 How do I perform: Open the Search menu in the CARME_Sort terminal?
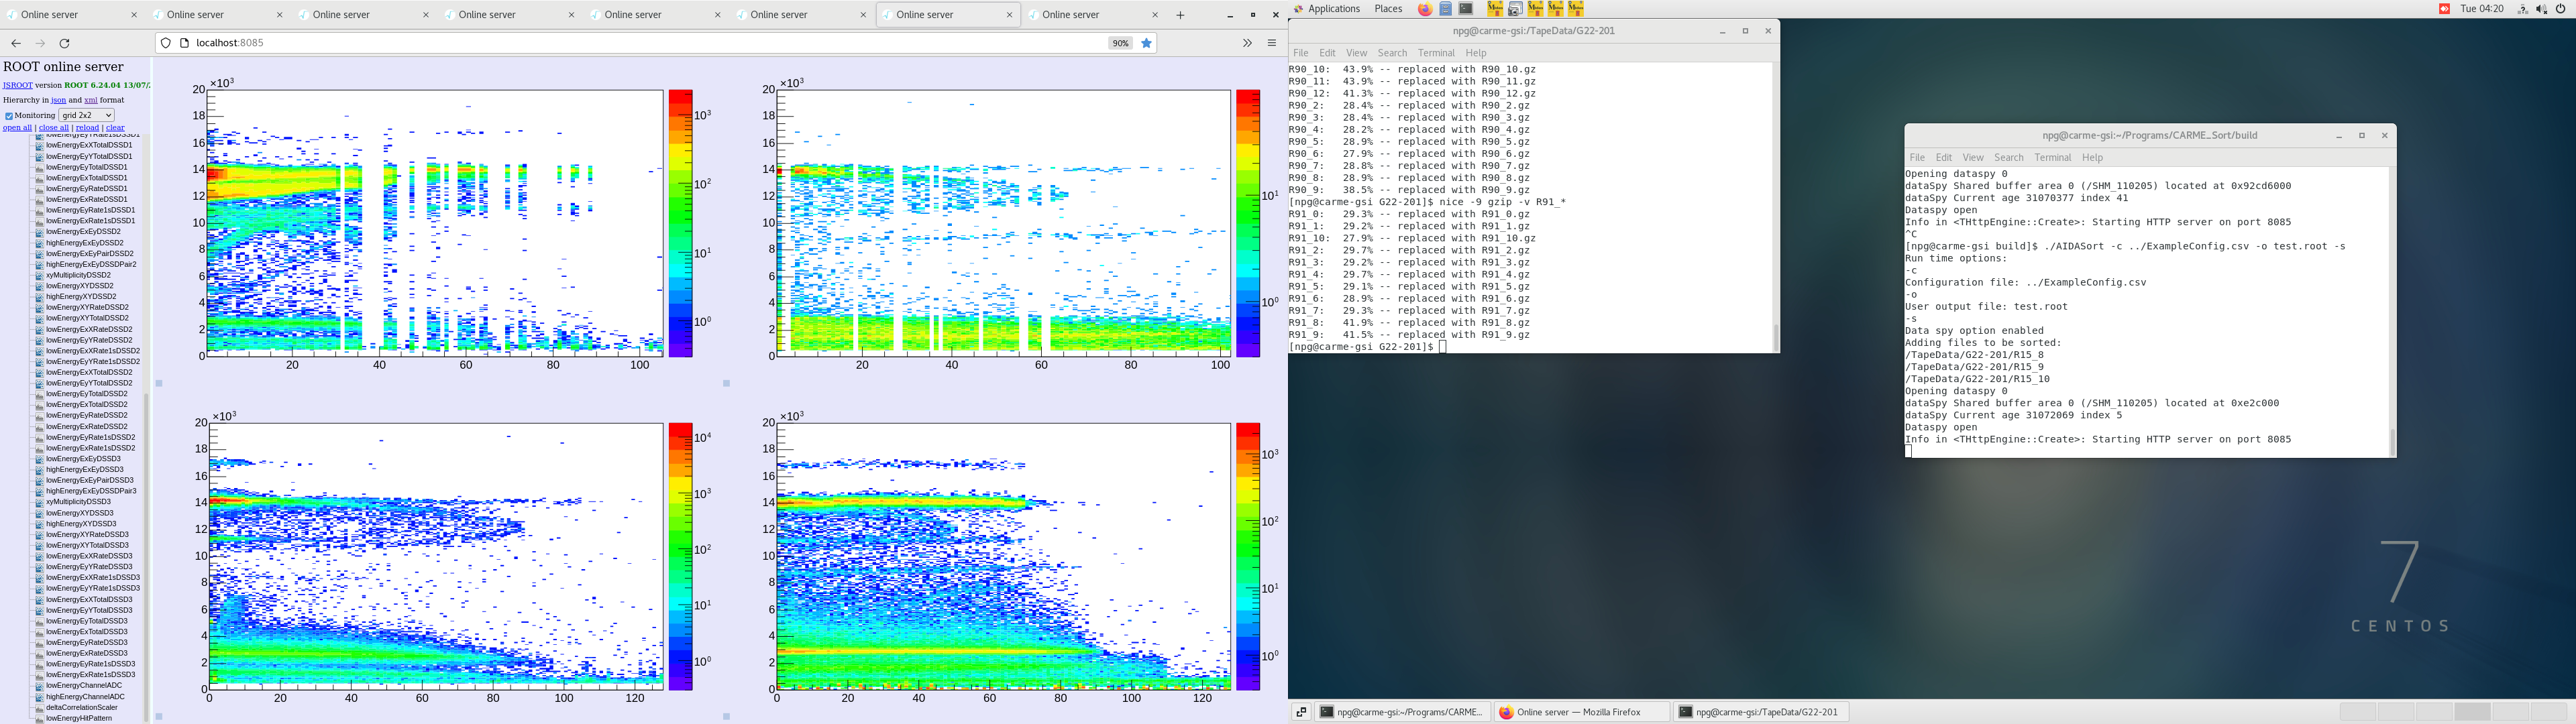click(2009, 157)
